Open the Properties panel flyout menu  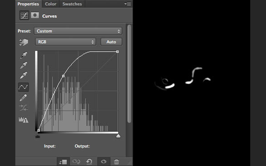(x=128, y=4)
